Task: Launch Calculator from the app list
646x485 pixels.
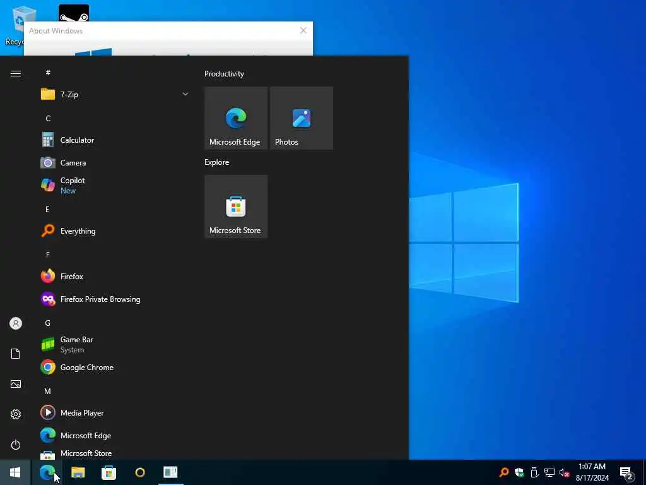Action: (115, 140)
